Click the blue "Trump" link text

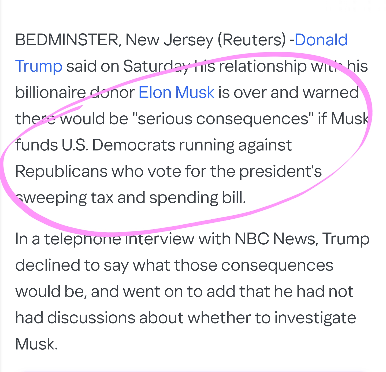click(39, 66)
